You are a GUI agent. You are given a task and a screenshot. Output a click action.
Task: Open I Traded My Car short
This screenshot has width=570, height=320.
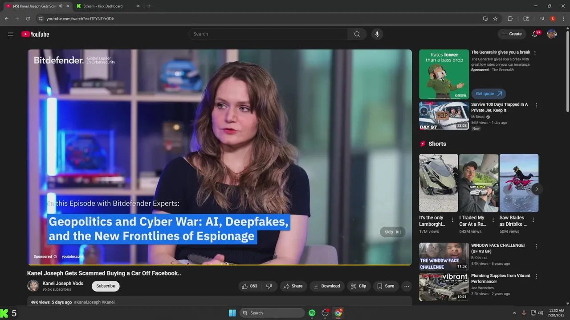click(x=479, y=183)
